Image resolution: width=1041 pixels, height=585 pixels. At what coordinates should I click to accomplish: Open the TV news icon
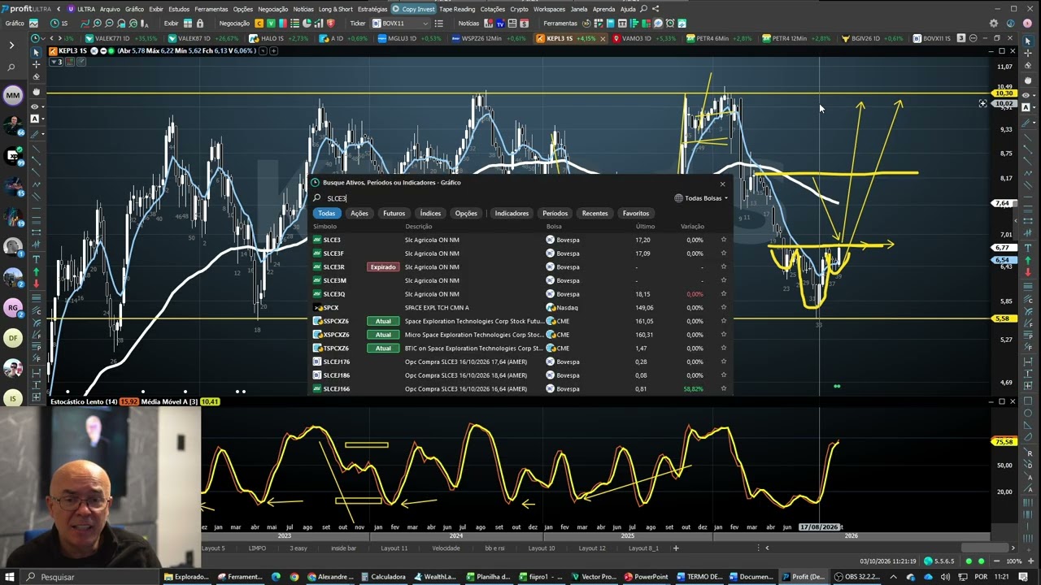pyautogui.click(x=500, y=24)
